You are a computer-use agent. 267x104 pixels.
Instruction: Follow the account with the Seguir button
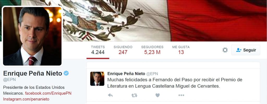click(x=246, y=50)
